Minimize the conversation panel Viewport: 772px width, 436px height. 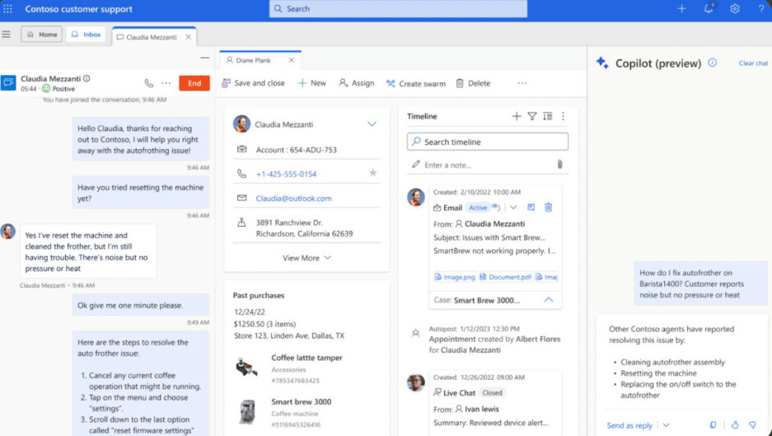pos(205,59)
